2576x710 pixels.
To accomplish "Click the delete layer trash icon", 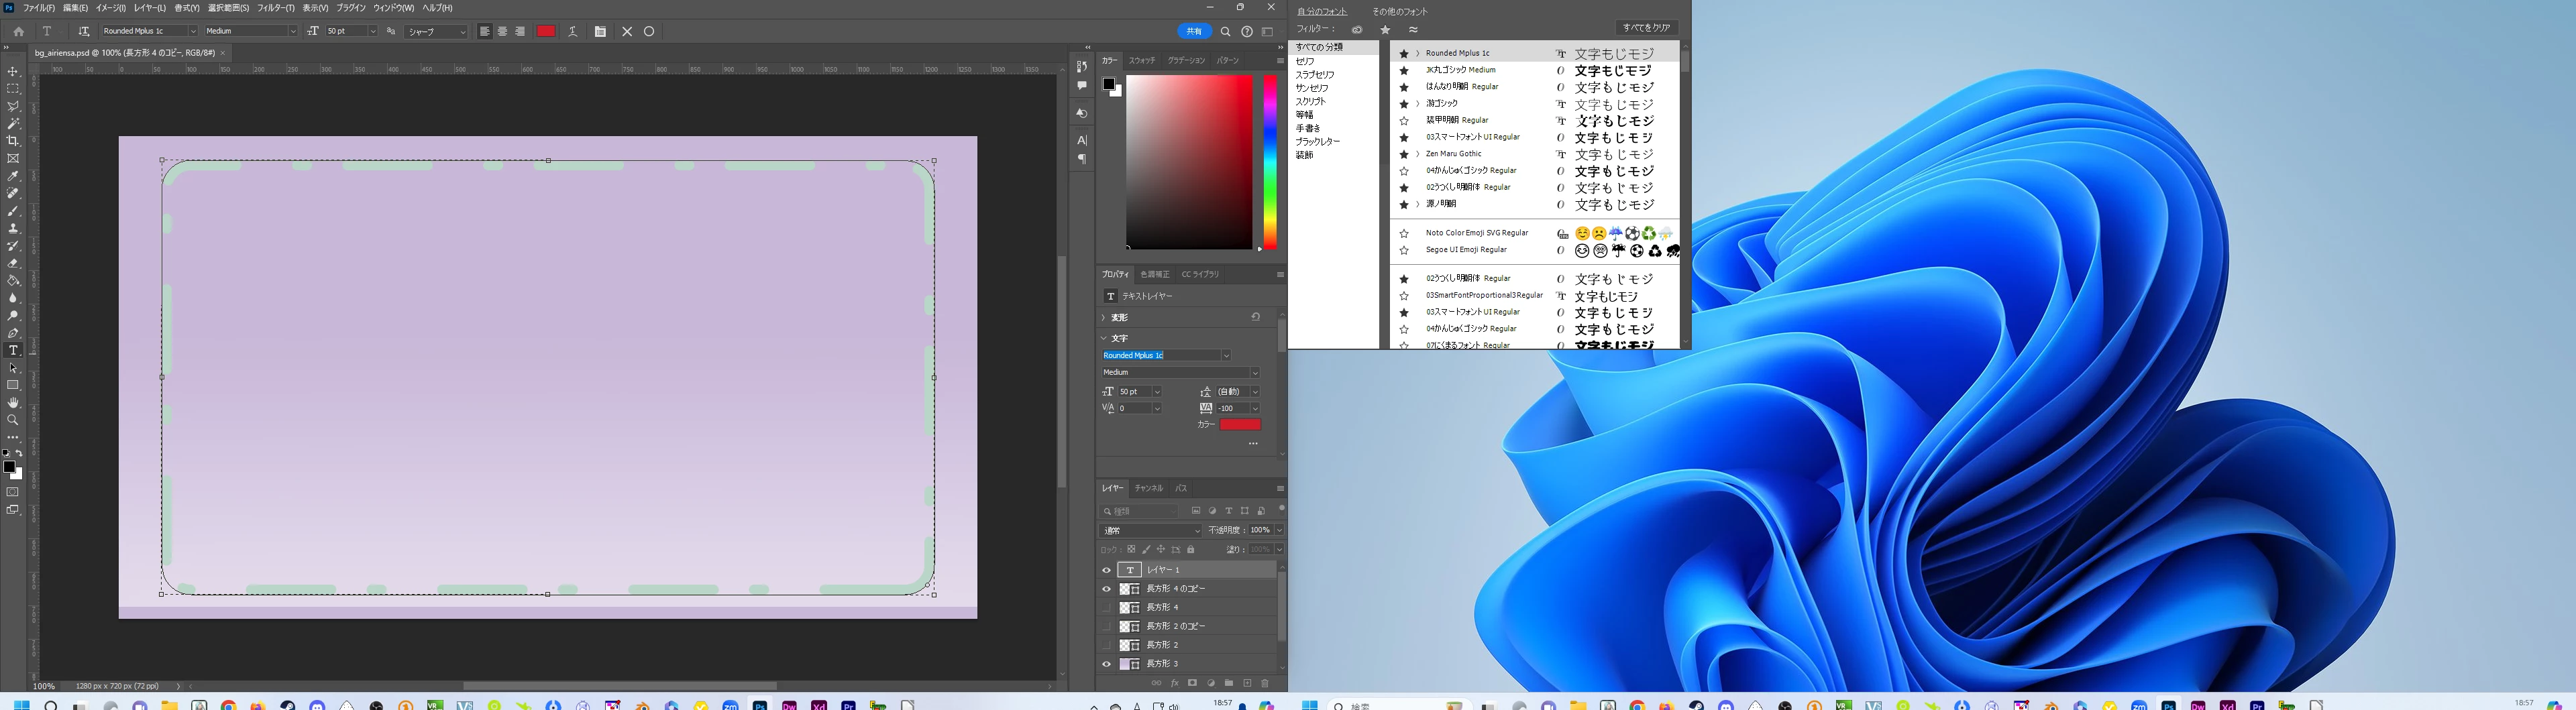I will pyautogui.click(x=1265, y=683).
